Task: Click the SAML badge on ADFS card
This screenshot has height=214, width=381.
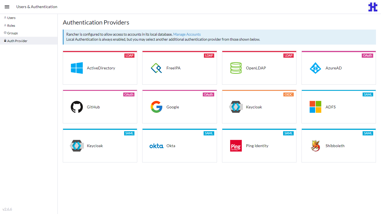Action: click(x=368, y=94)
